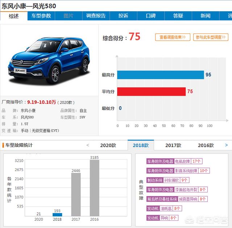Click the 2017 bar showing 2446
232x228 pixels.
tap(76, 194)
